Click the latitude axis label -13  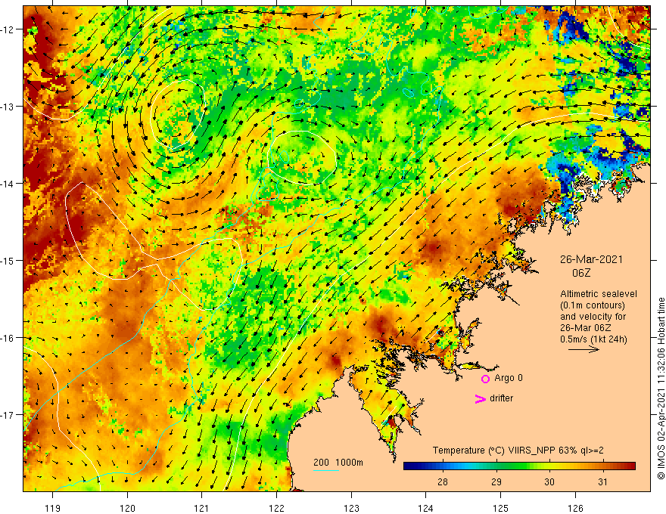[x=8, y=107]
